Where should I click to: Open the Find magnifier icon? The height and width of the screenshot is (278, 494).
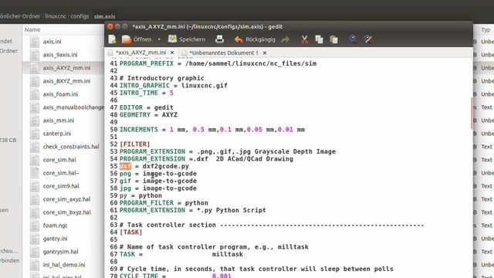coord(353,39)
